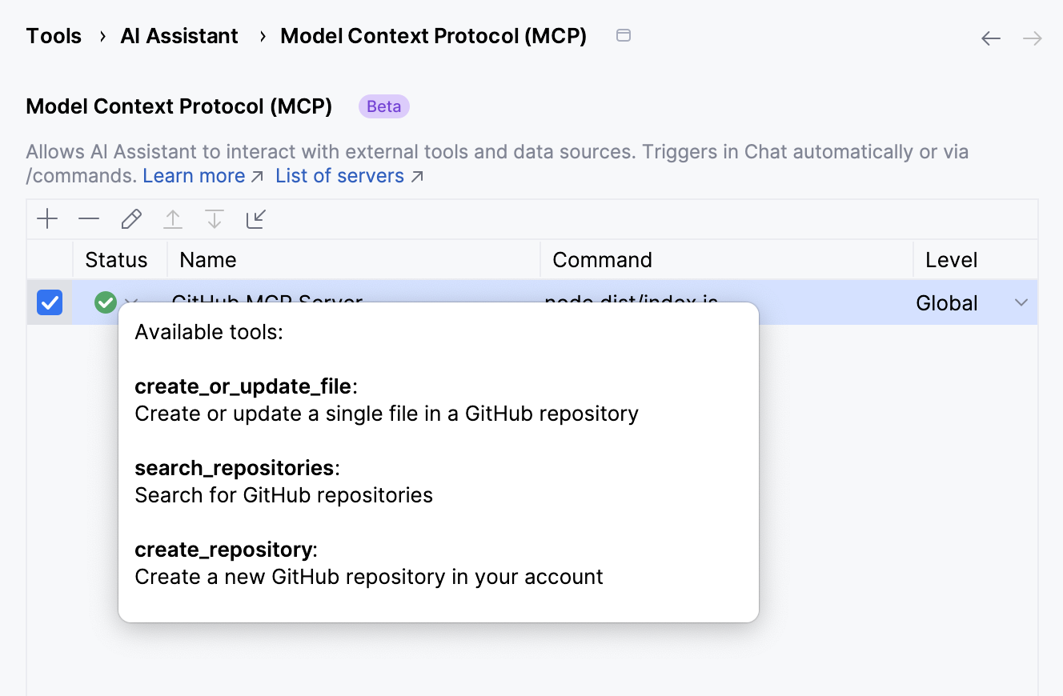This screenshot has height=696, width=1063.
Task: Click the Level column header
Action: [951, 260]
